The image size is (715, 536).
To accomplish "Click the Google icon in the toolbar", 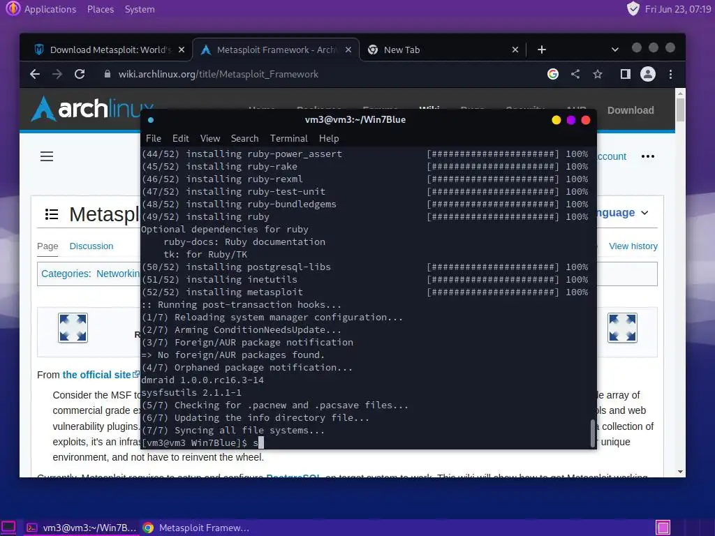I will click(553, 74).
